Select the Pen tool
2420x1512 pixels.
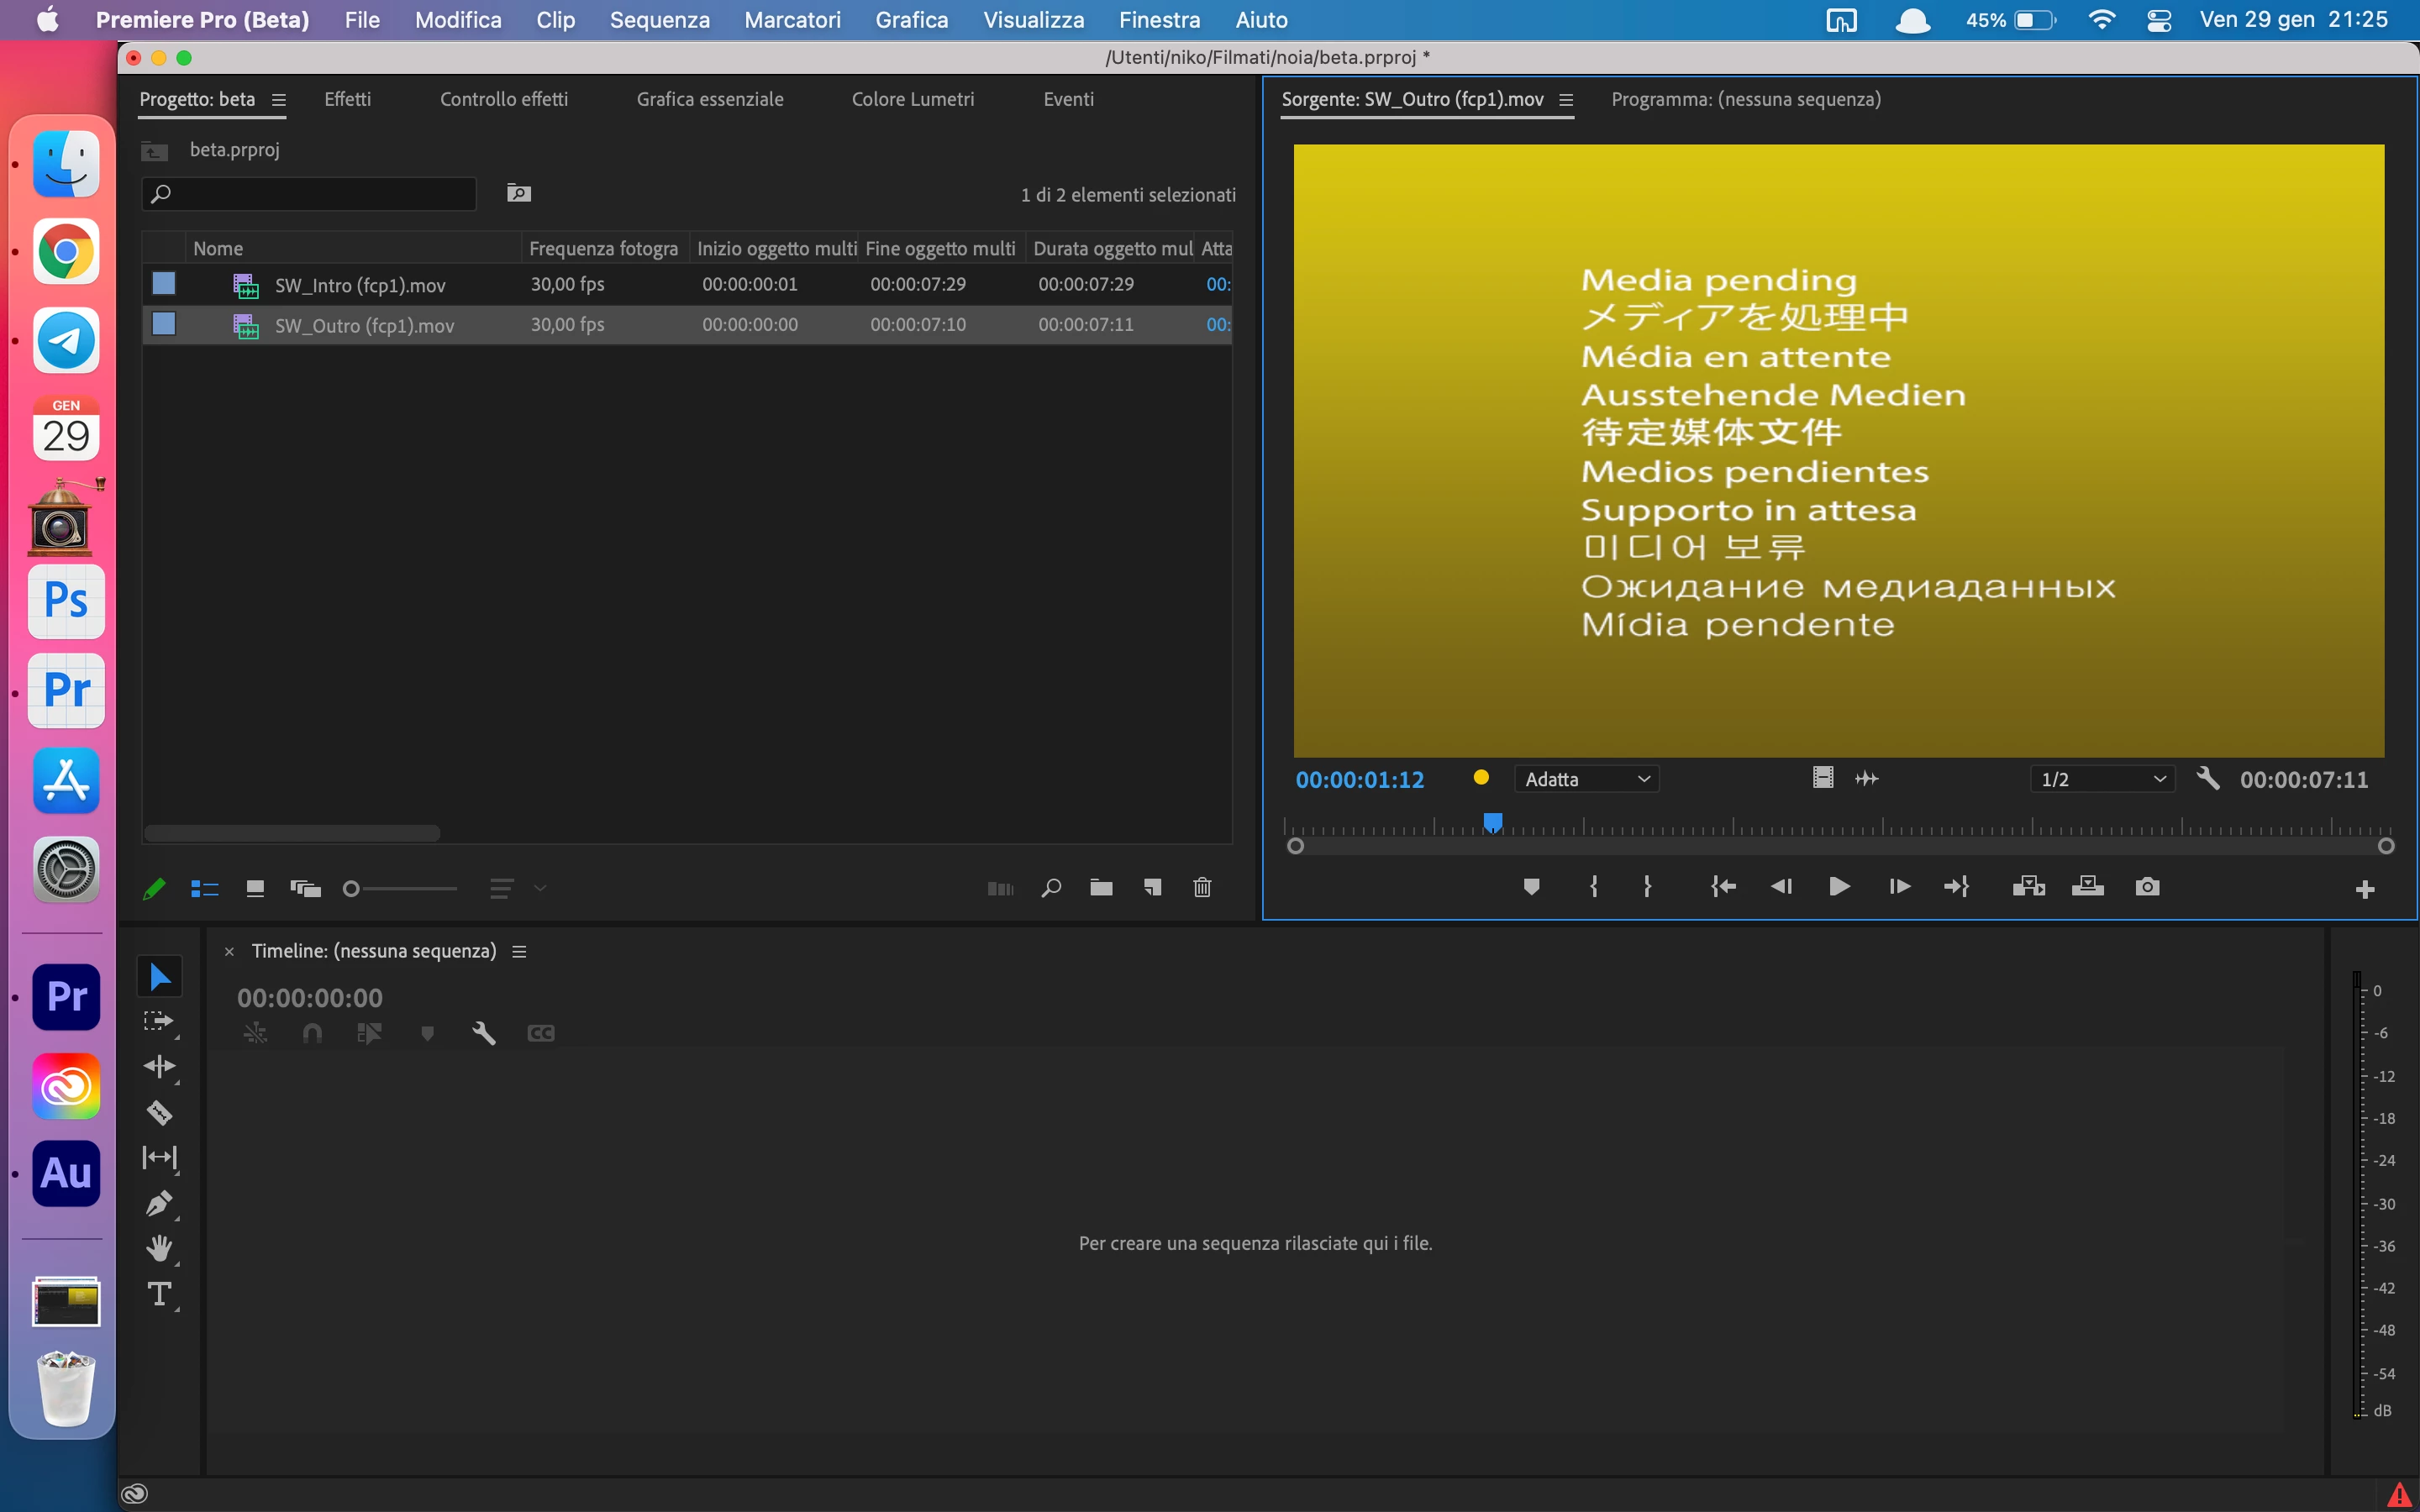(159, 1203)
